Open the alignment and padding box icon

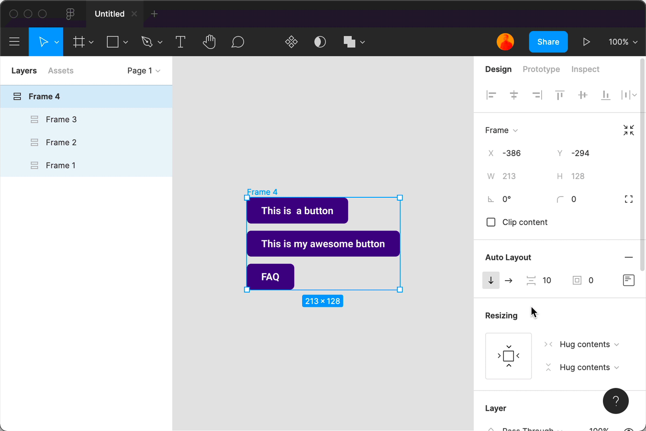pos(629,280)
